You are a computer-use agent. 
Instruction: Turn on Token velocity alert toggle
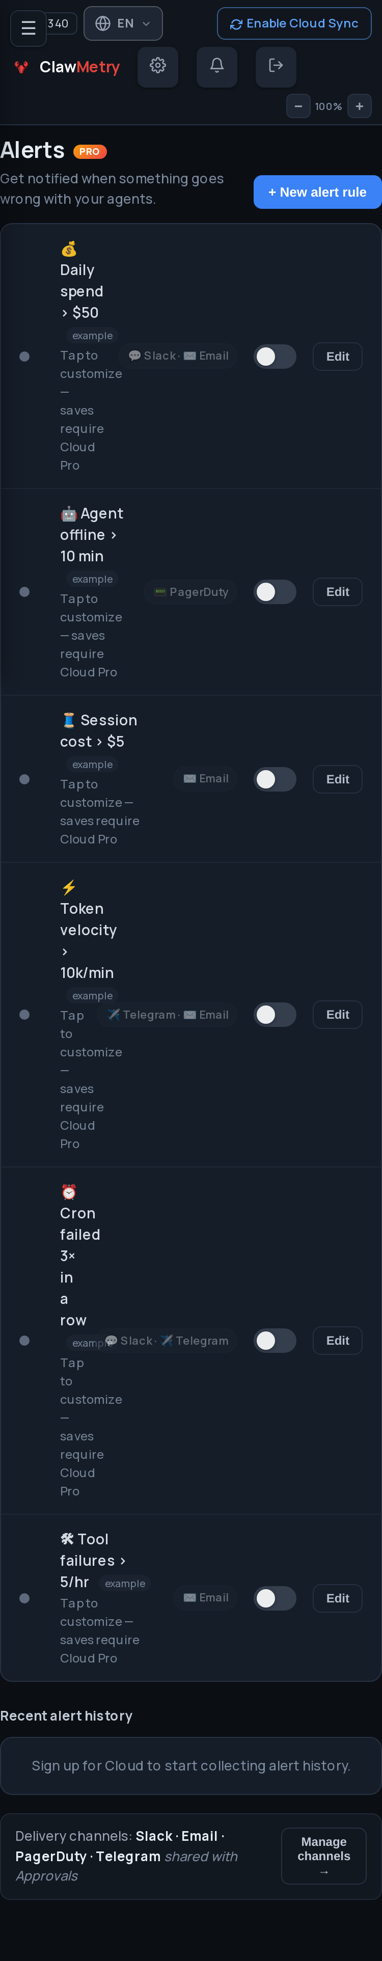(x=275, y=1014)
